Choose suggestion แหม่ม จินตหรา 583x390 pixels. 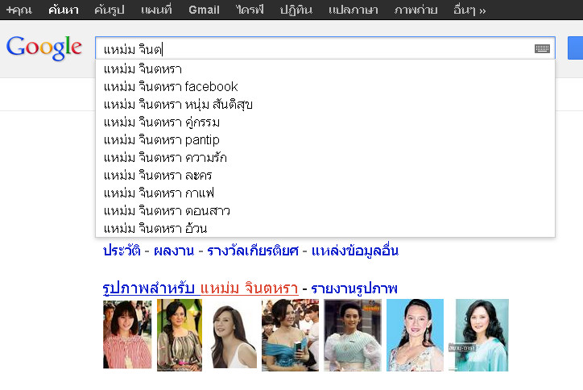(x=325, y=69)
